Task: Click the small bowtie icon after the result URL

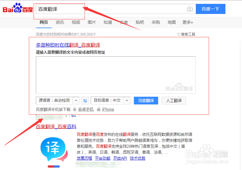Action: pyautogui.click(x=74, y=116)
